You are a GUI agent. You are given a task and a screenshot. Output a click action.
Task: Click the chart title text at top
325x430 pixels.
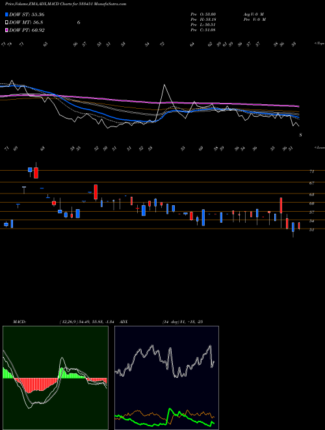pos(66,4)
